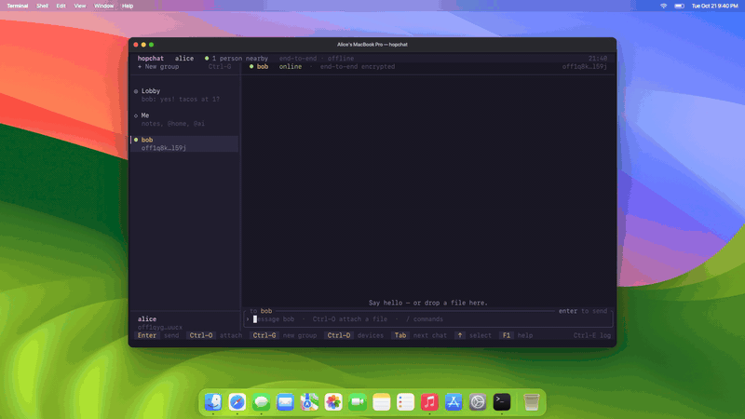Click the Ctrl-D devices hint
745x419 pixels.
354,335
